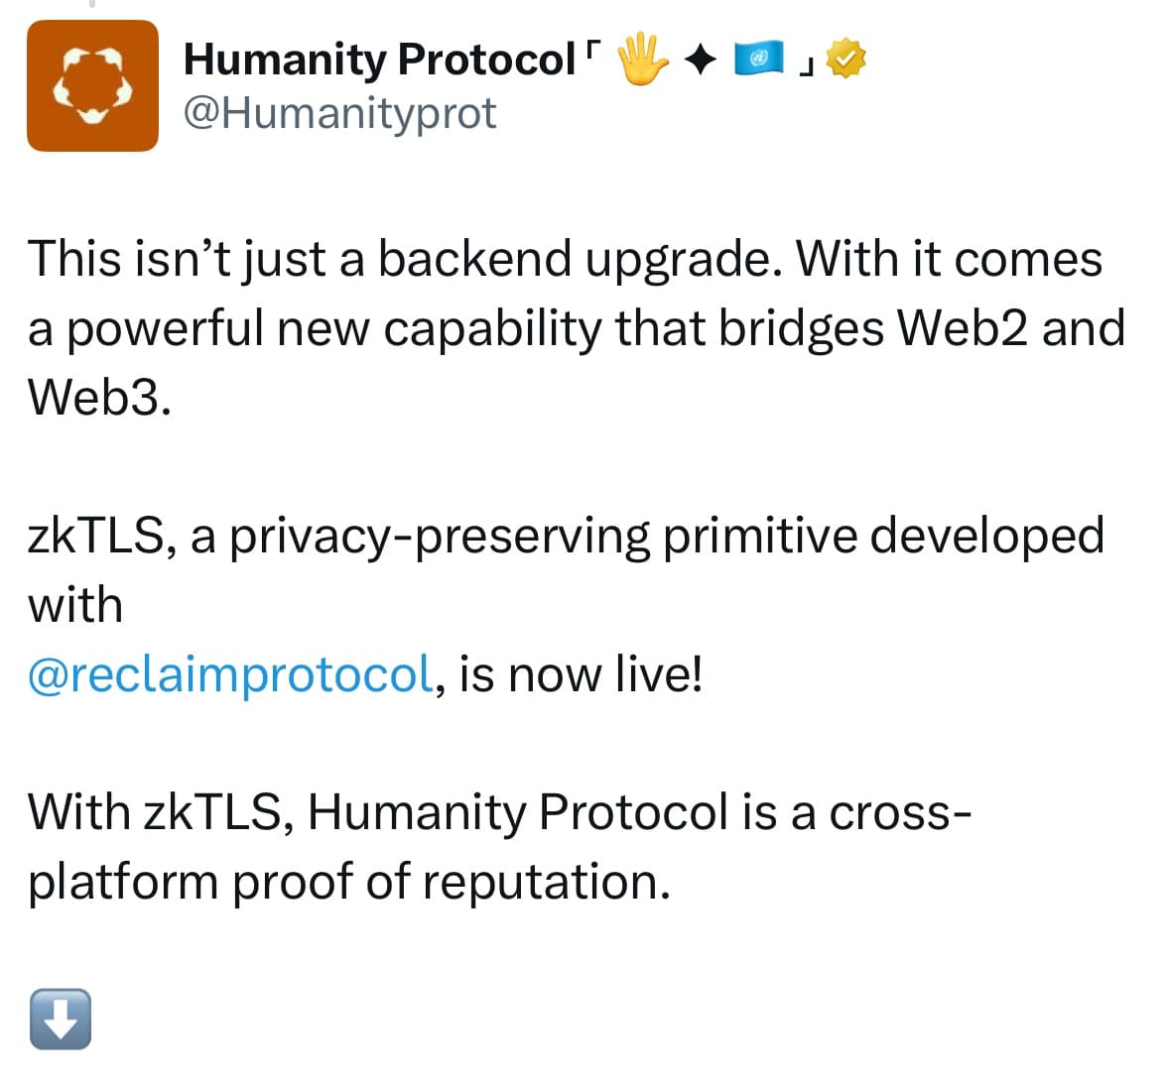The width and height of the screenshot is (1170, 1090).
Task: Open the Humanity Protocol orange profile avatar
Action: tap(92, 85)
